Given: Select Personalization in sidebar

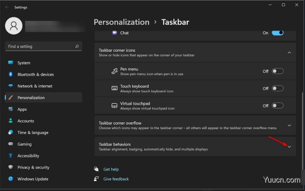Looking at the screenshot, I should pos(43,97).
